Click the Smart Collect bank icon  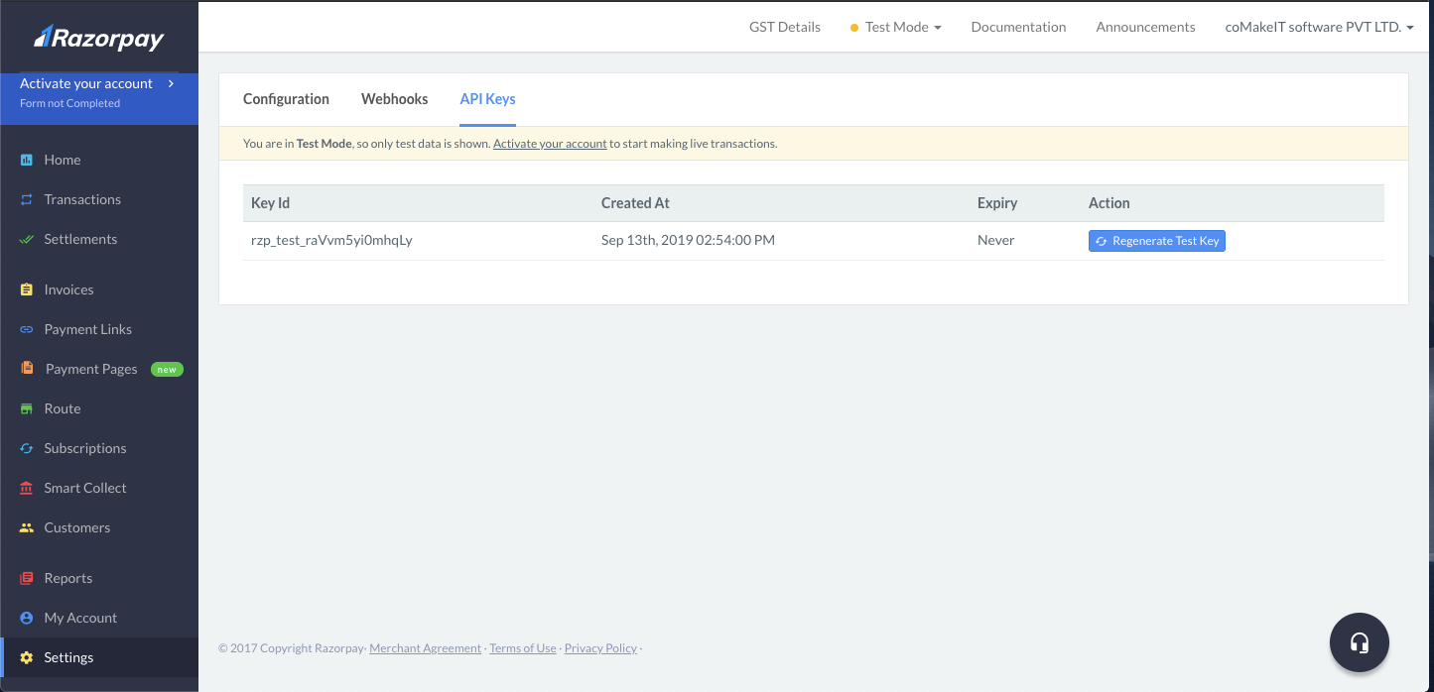click(27, 488)
